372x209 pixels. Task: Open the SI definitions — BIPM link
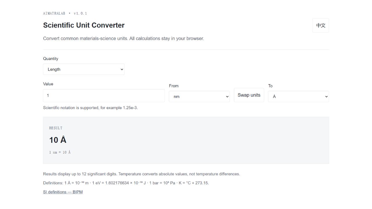63,192
